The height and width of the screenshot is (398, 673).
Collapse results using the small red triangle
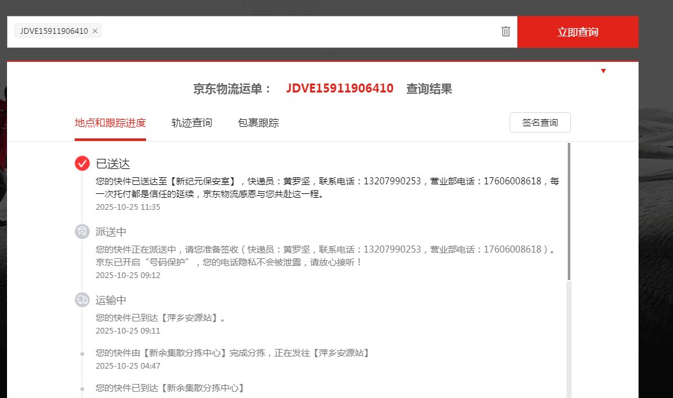pyautogui.click(x=603, y=71)
